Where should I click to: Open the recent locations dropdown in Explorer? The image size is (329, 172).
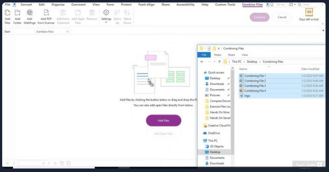pos(214,62)
